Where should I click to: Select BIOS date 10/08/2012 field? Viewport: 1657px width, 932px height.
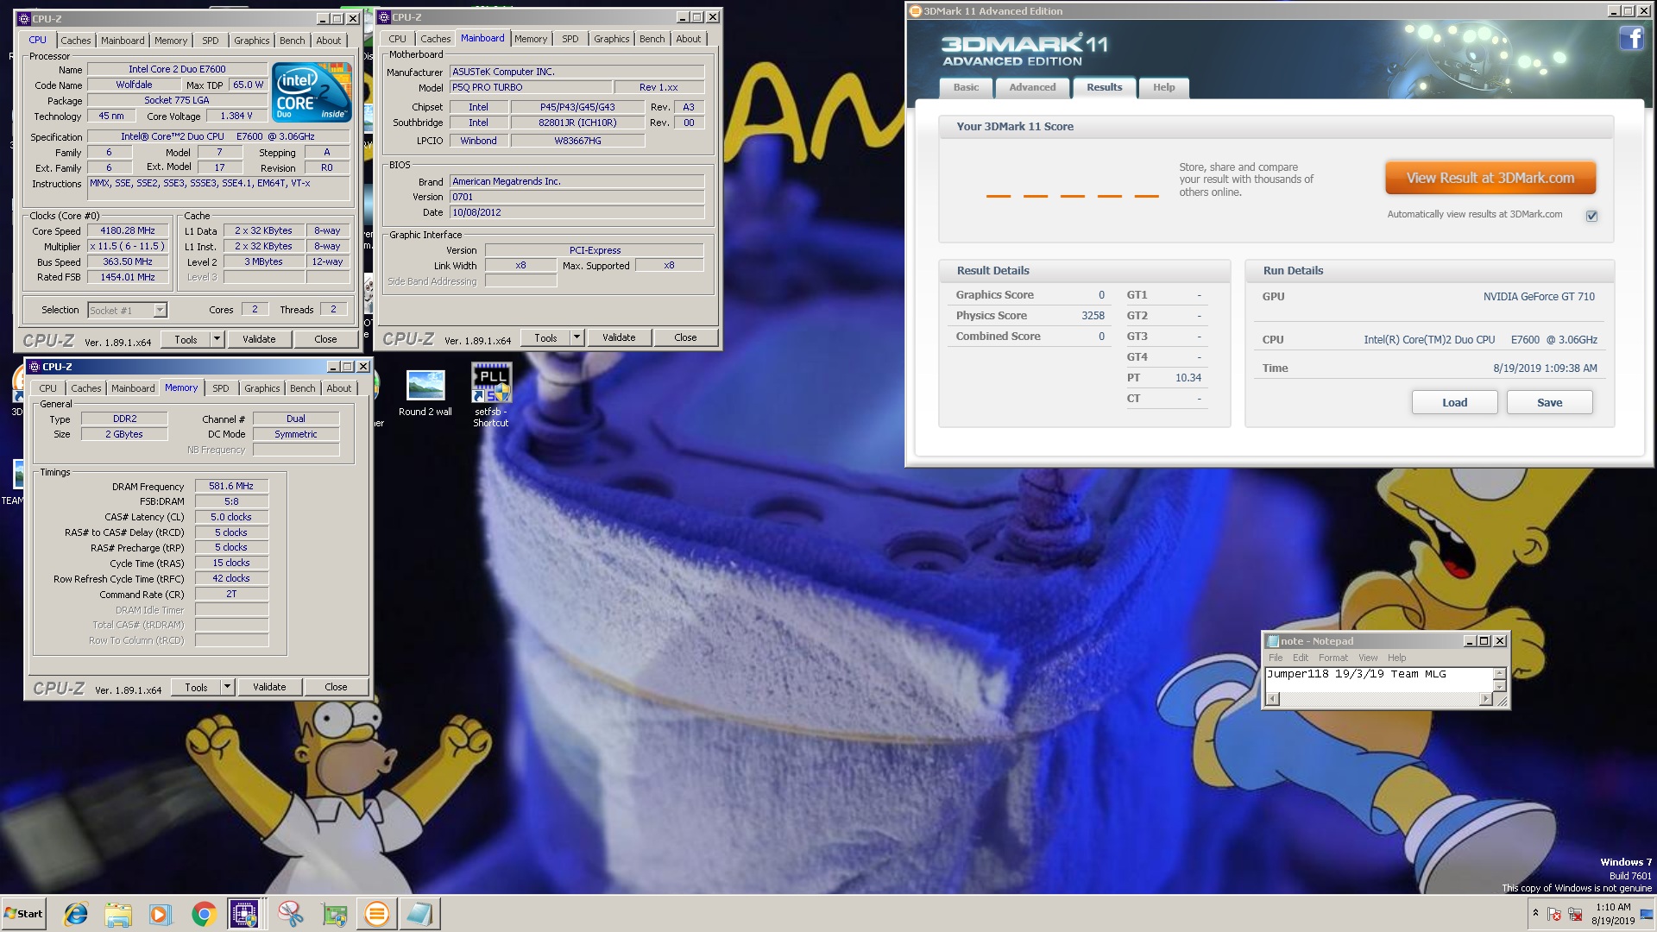point(576,212)
